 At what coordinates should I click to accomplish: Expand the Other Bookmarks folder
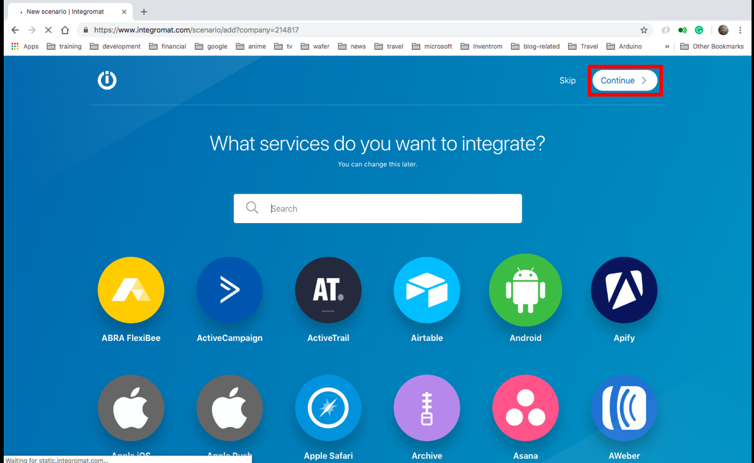pyautogui.click(x=712, y=46)
